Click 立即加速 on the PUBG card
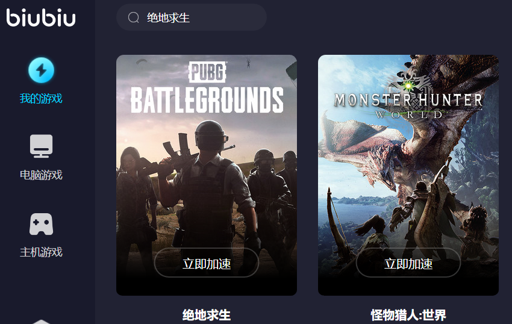The image size is (512, 324). click(x=207, y=263)
